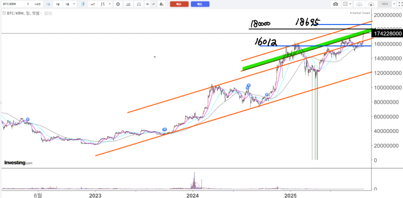Open the saved chart 2024 dropdown arrow
This screenshot has width=403, height=198.
394,4
